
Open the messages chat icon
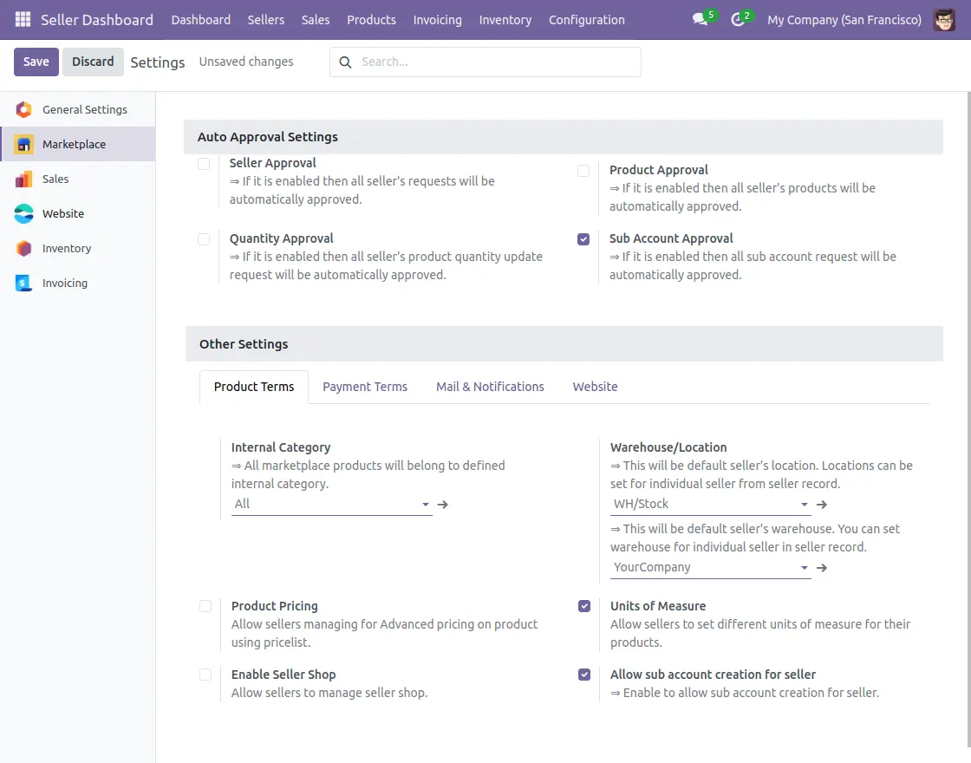point(700,19)
